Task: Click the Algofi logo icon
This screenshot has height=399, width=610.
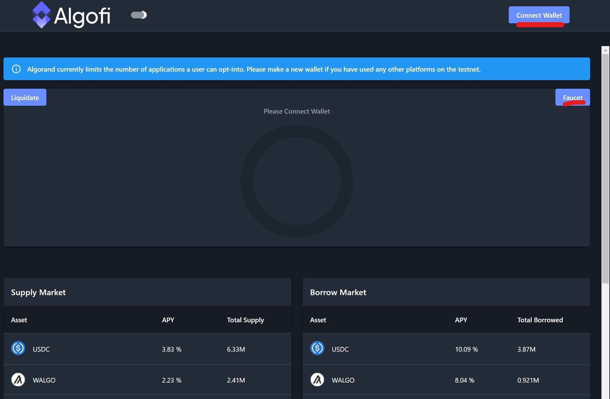Action: [x=41, y=15]
